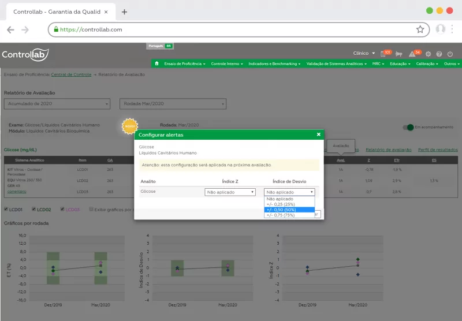Open the settings gear icon
The width and height of the screenshot is (462, 321).
coord(428,54)
